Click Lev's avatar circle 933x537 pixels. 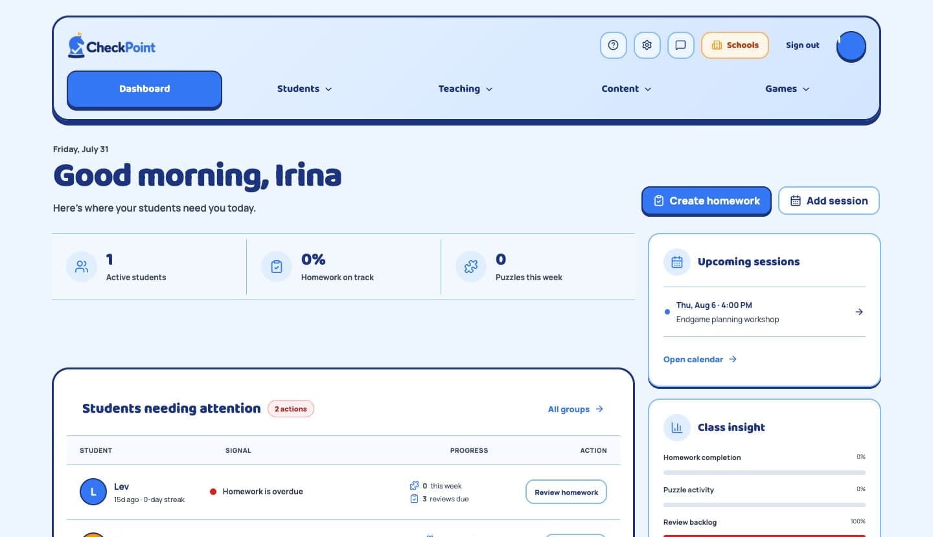tap(93, 492)
